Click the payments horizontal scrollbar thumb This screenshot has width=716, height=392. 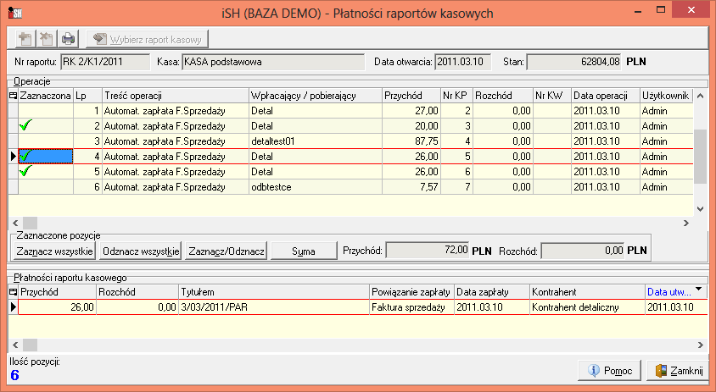[31, 345]
